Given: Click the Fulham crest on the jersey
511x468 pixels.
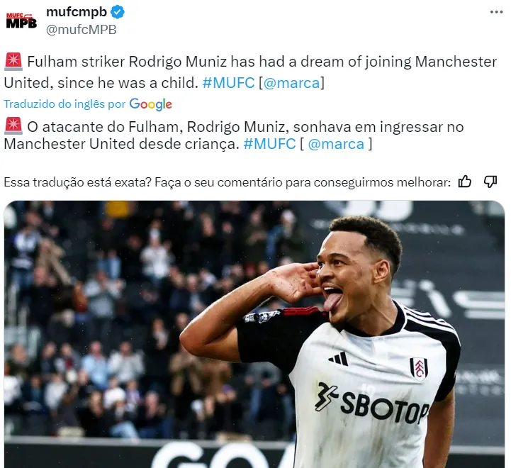Looking at the screenshot, I should pos(419,368).
